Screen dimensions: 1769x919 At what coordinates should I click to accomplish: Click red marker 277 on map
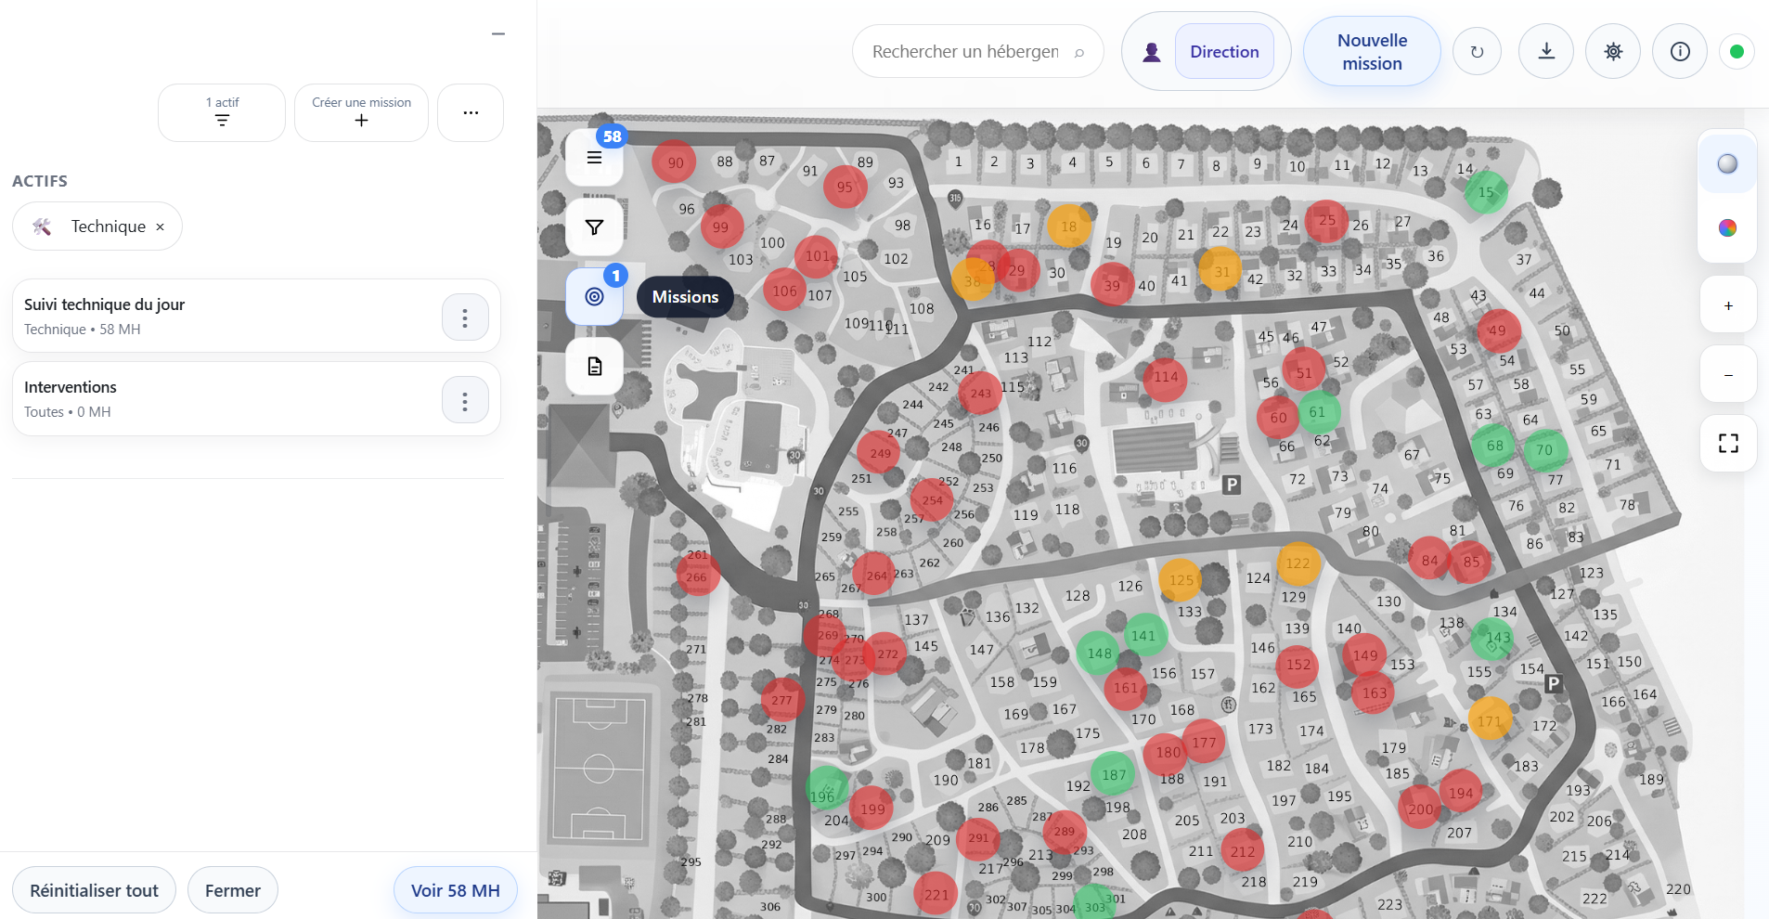781,700
